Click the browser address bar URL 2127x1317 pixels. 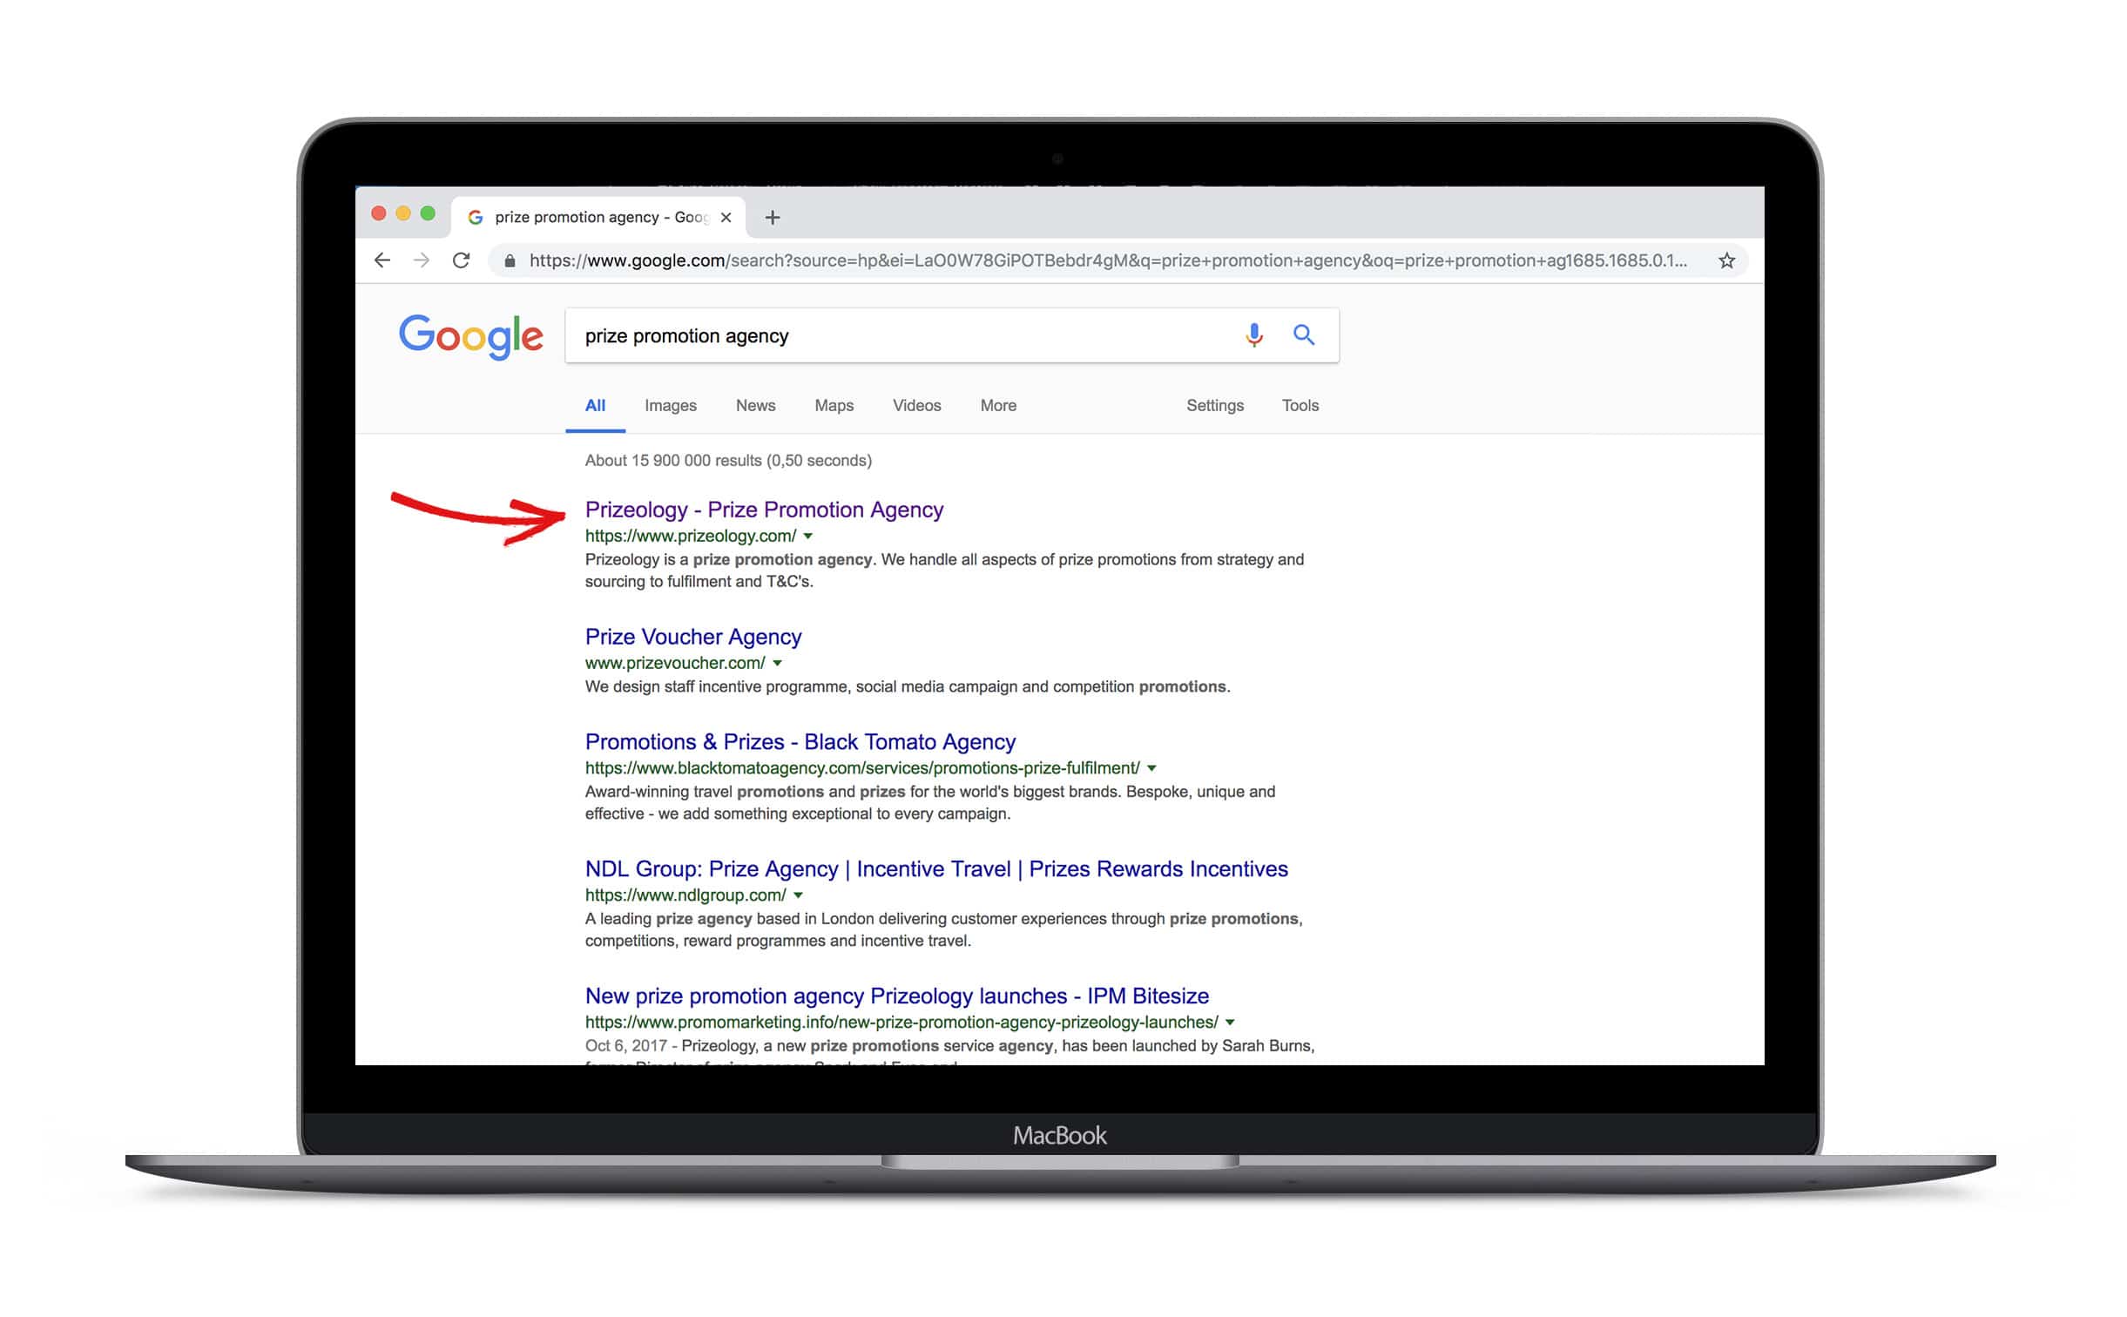(1108, 260)
